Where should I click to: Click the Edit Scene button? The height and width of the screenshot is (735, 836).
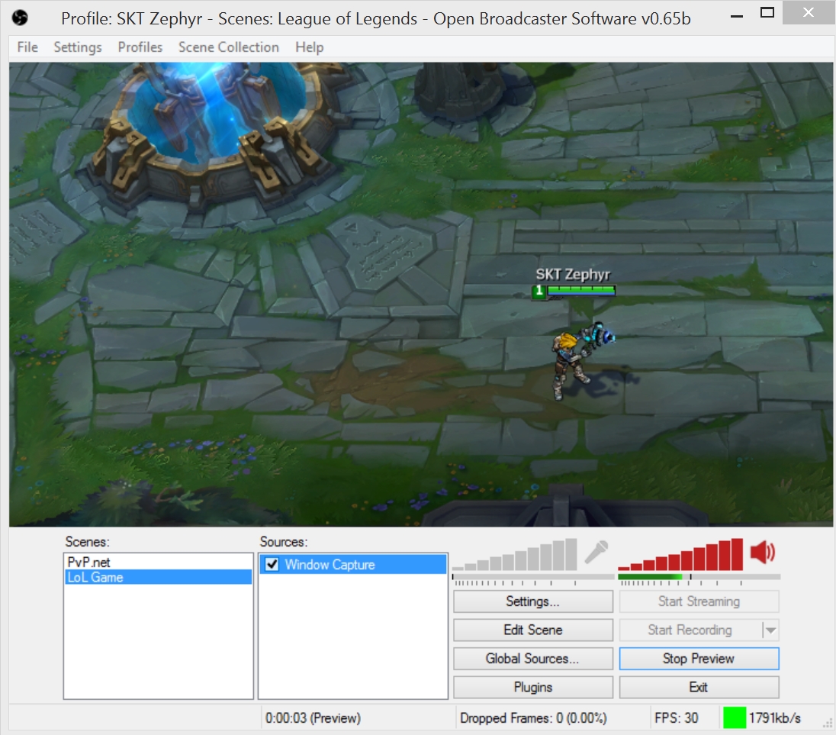pos(532,630)
